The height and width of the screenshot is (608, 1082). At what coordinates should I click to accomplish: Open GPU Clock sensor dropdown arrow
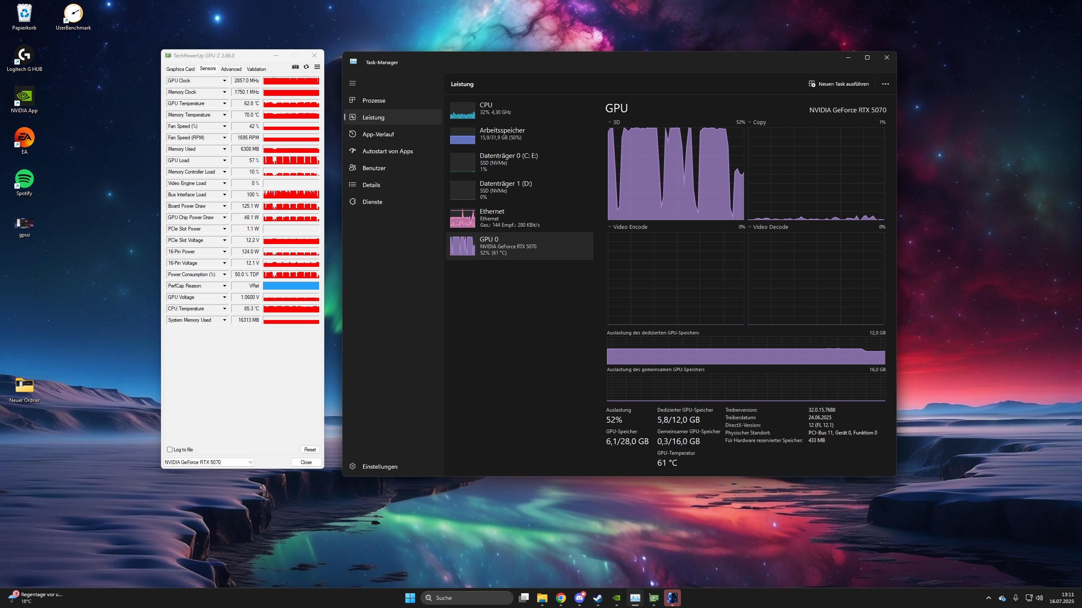(x=224, y=81)
